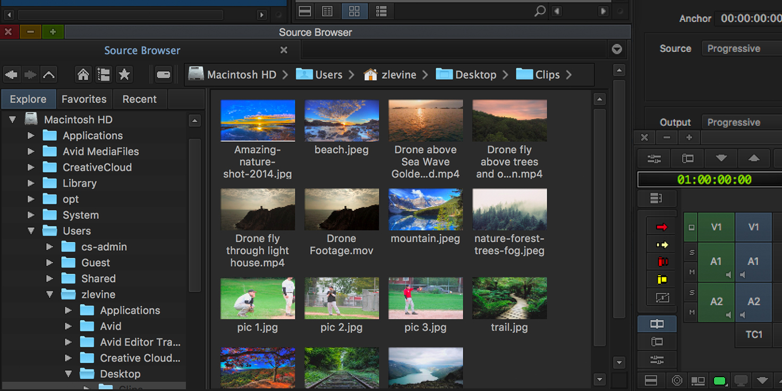This screenshot has width=782, height=391.
Task: Switch bin to text list view icon
Action: click(x=328, y=11)
